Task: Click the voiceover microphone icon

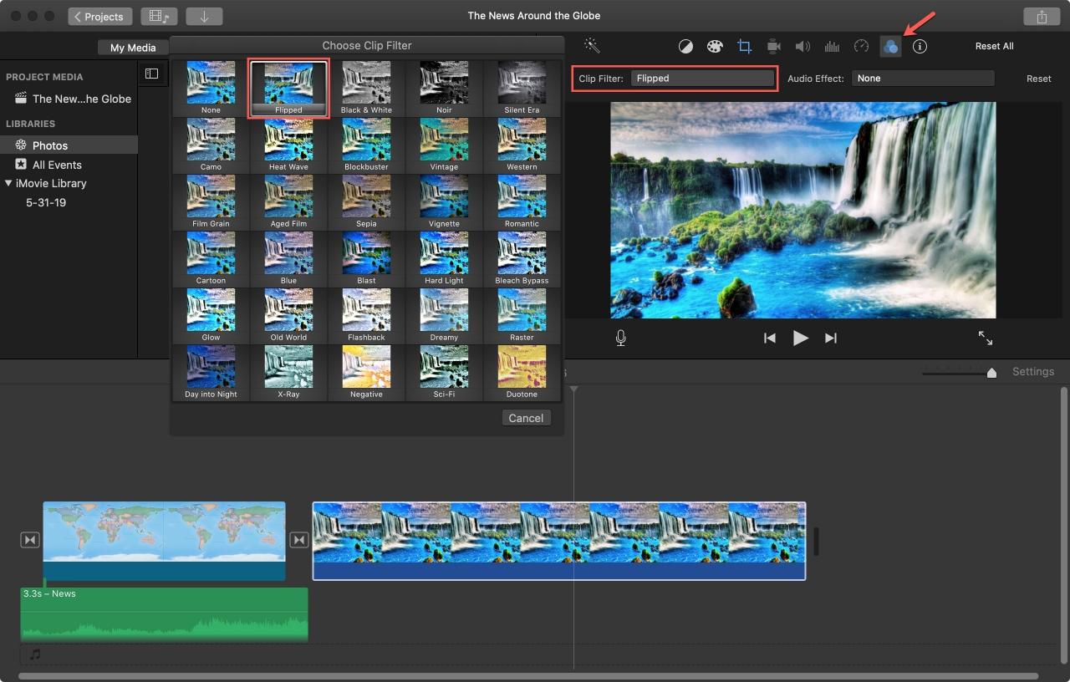Action: 621,338
